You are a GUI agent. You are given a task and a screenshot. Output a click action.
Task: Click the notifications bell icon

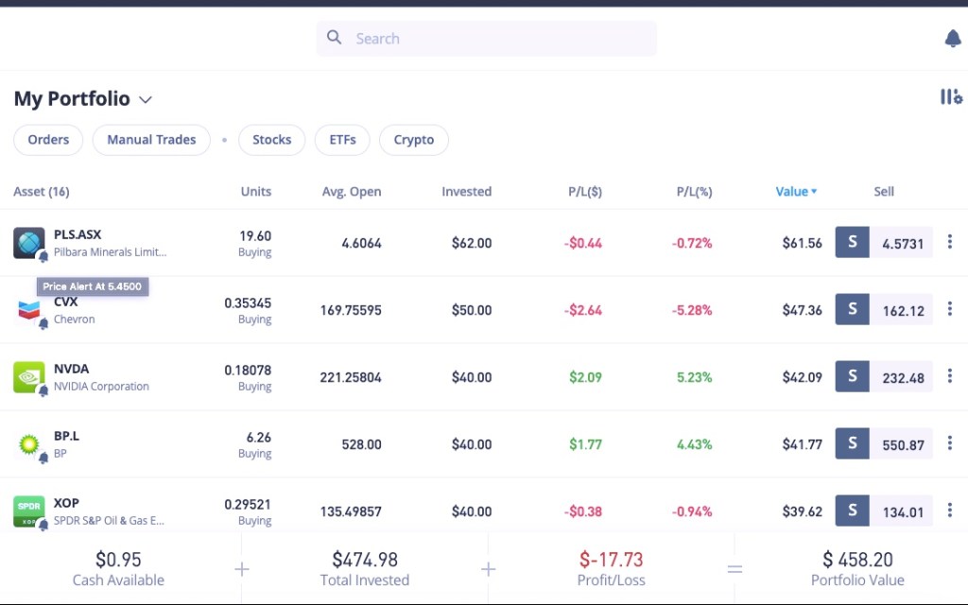click(953, 39)
